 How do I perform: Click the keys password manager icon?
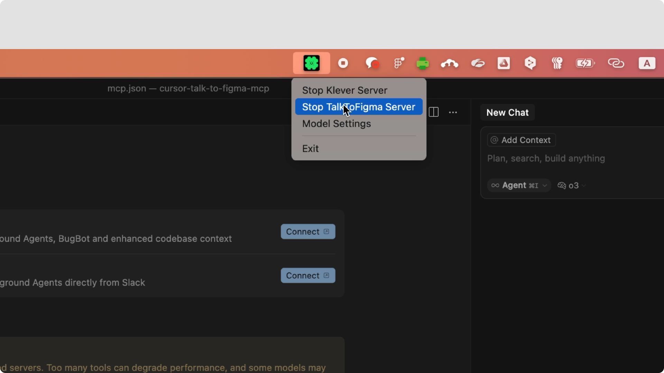pyautogui.click(x=557, y=63)
